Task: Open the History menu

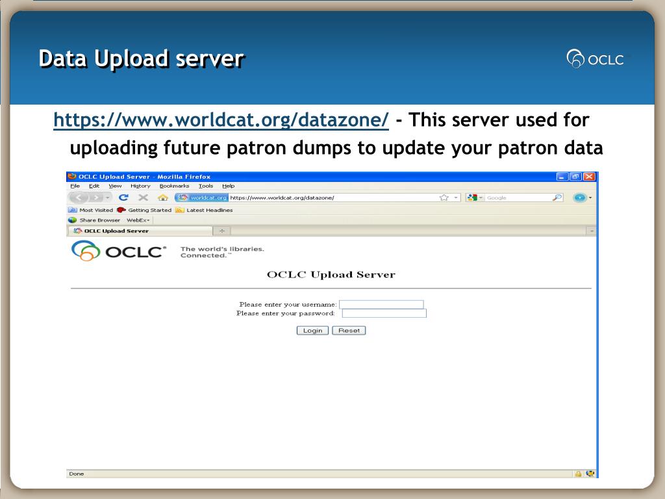Action: point(140,186)
